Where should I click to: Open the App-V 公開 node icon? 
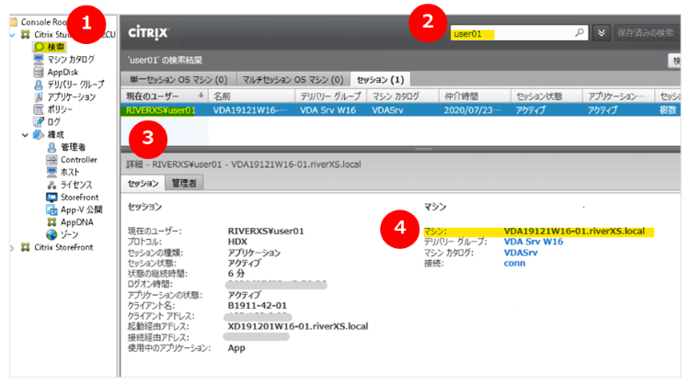[x=52, y=209]
